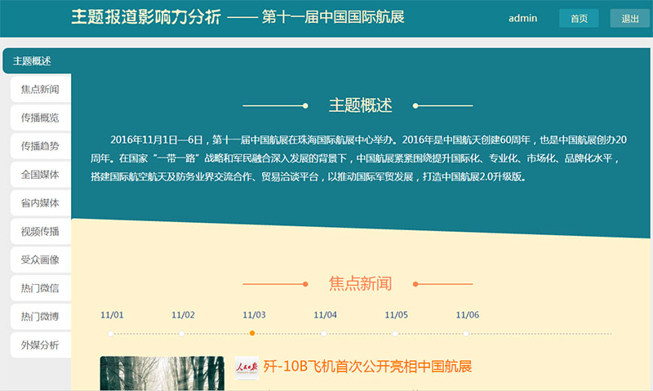Click the 11/01 date label
653x391 pixels.
pos(112,315)
